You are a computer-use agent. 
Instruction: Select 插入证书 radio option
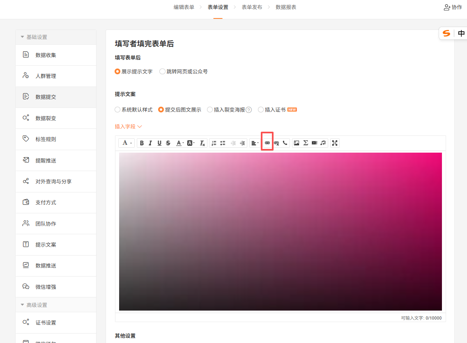click(261, 110)
